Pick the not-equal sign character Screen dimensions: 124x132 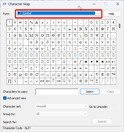(75, 68)
